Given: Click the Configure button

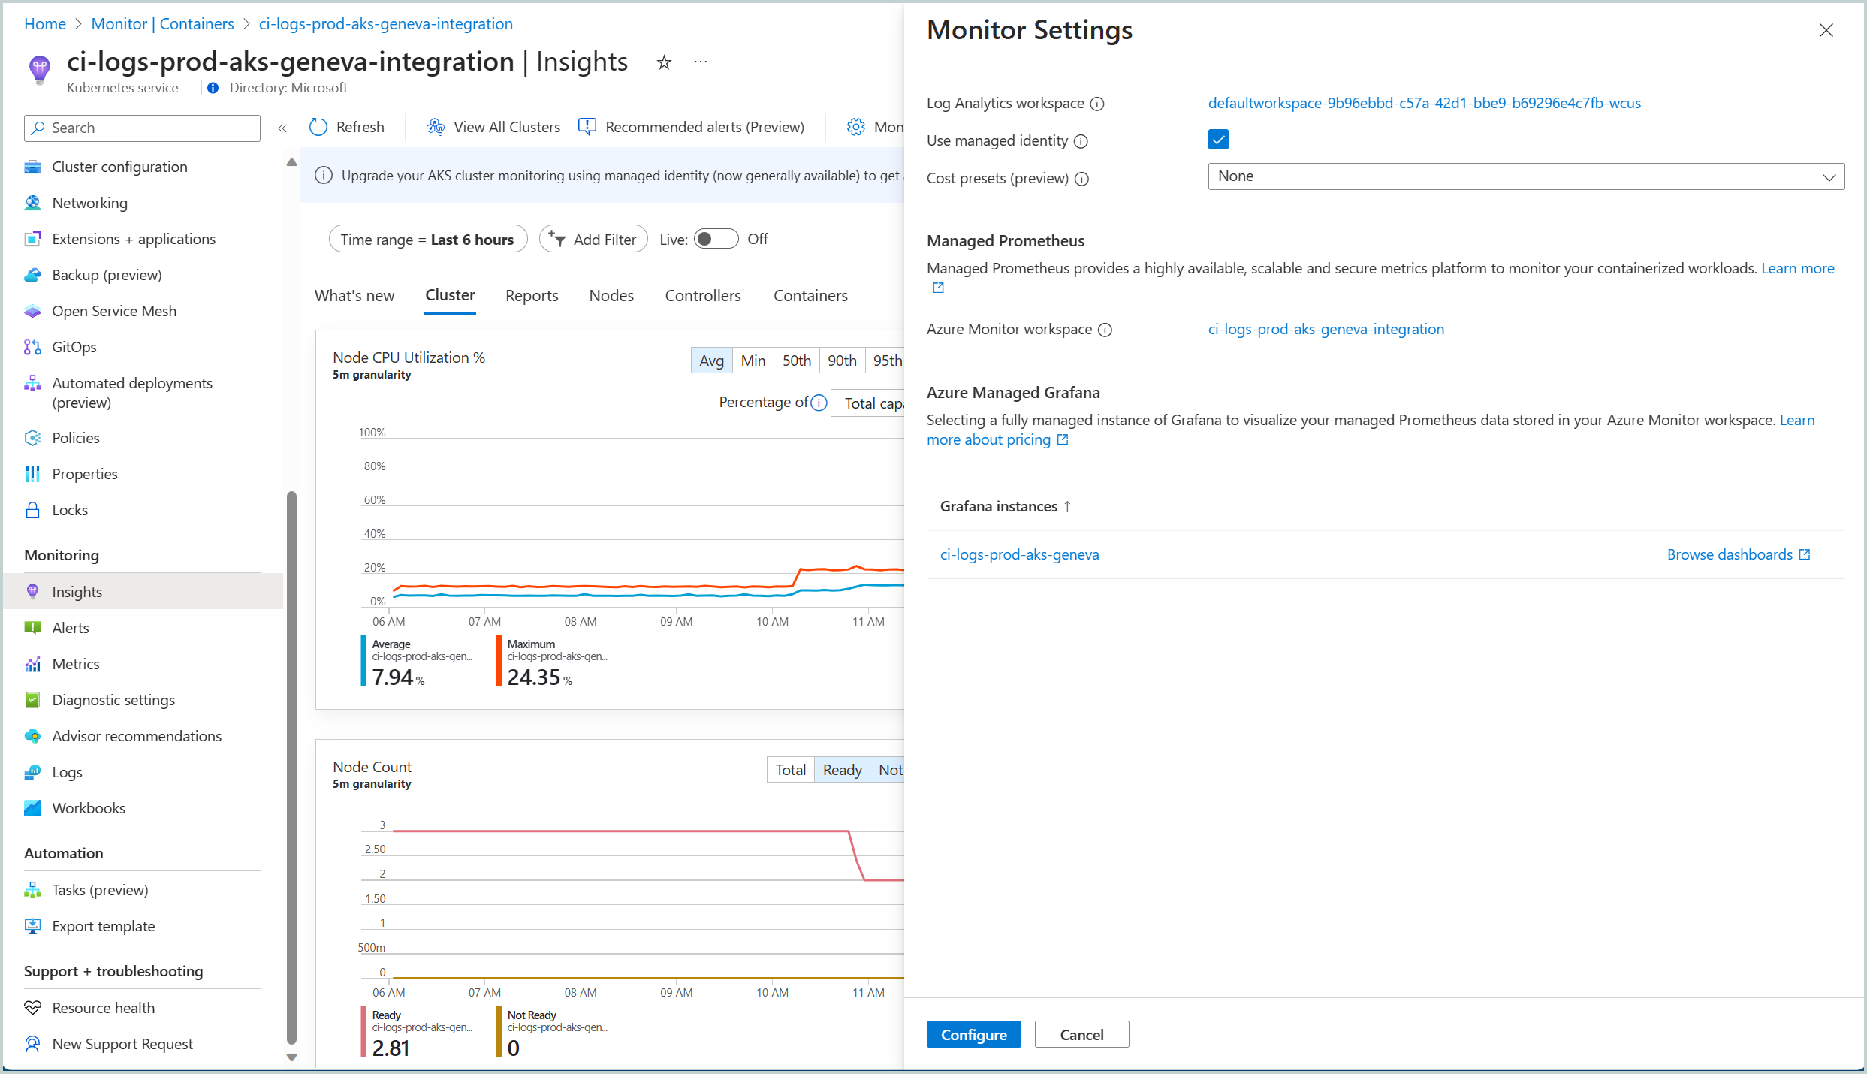Looking at the screenshot, I should (973, 1034).
